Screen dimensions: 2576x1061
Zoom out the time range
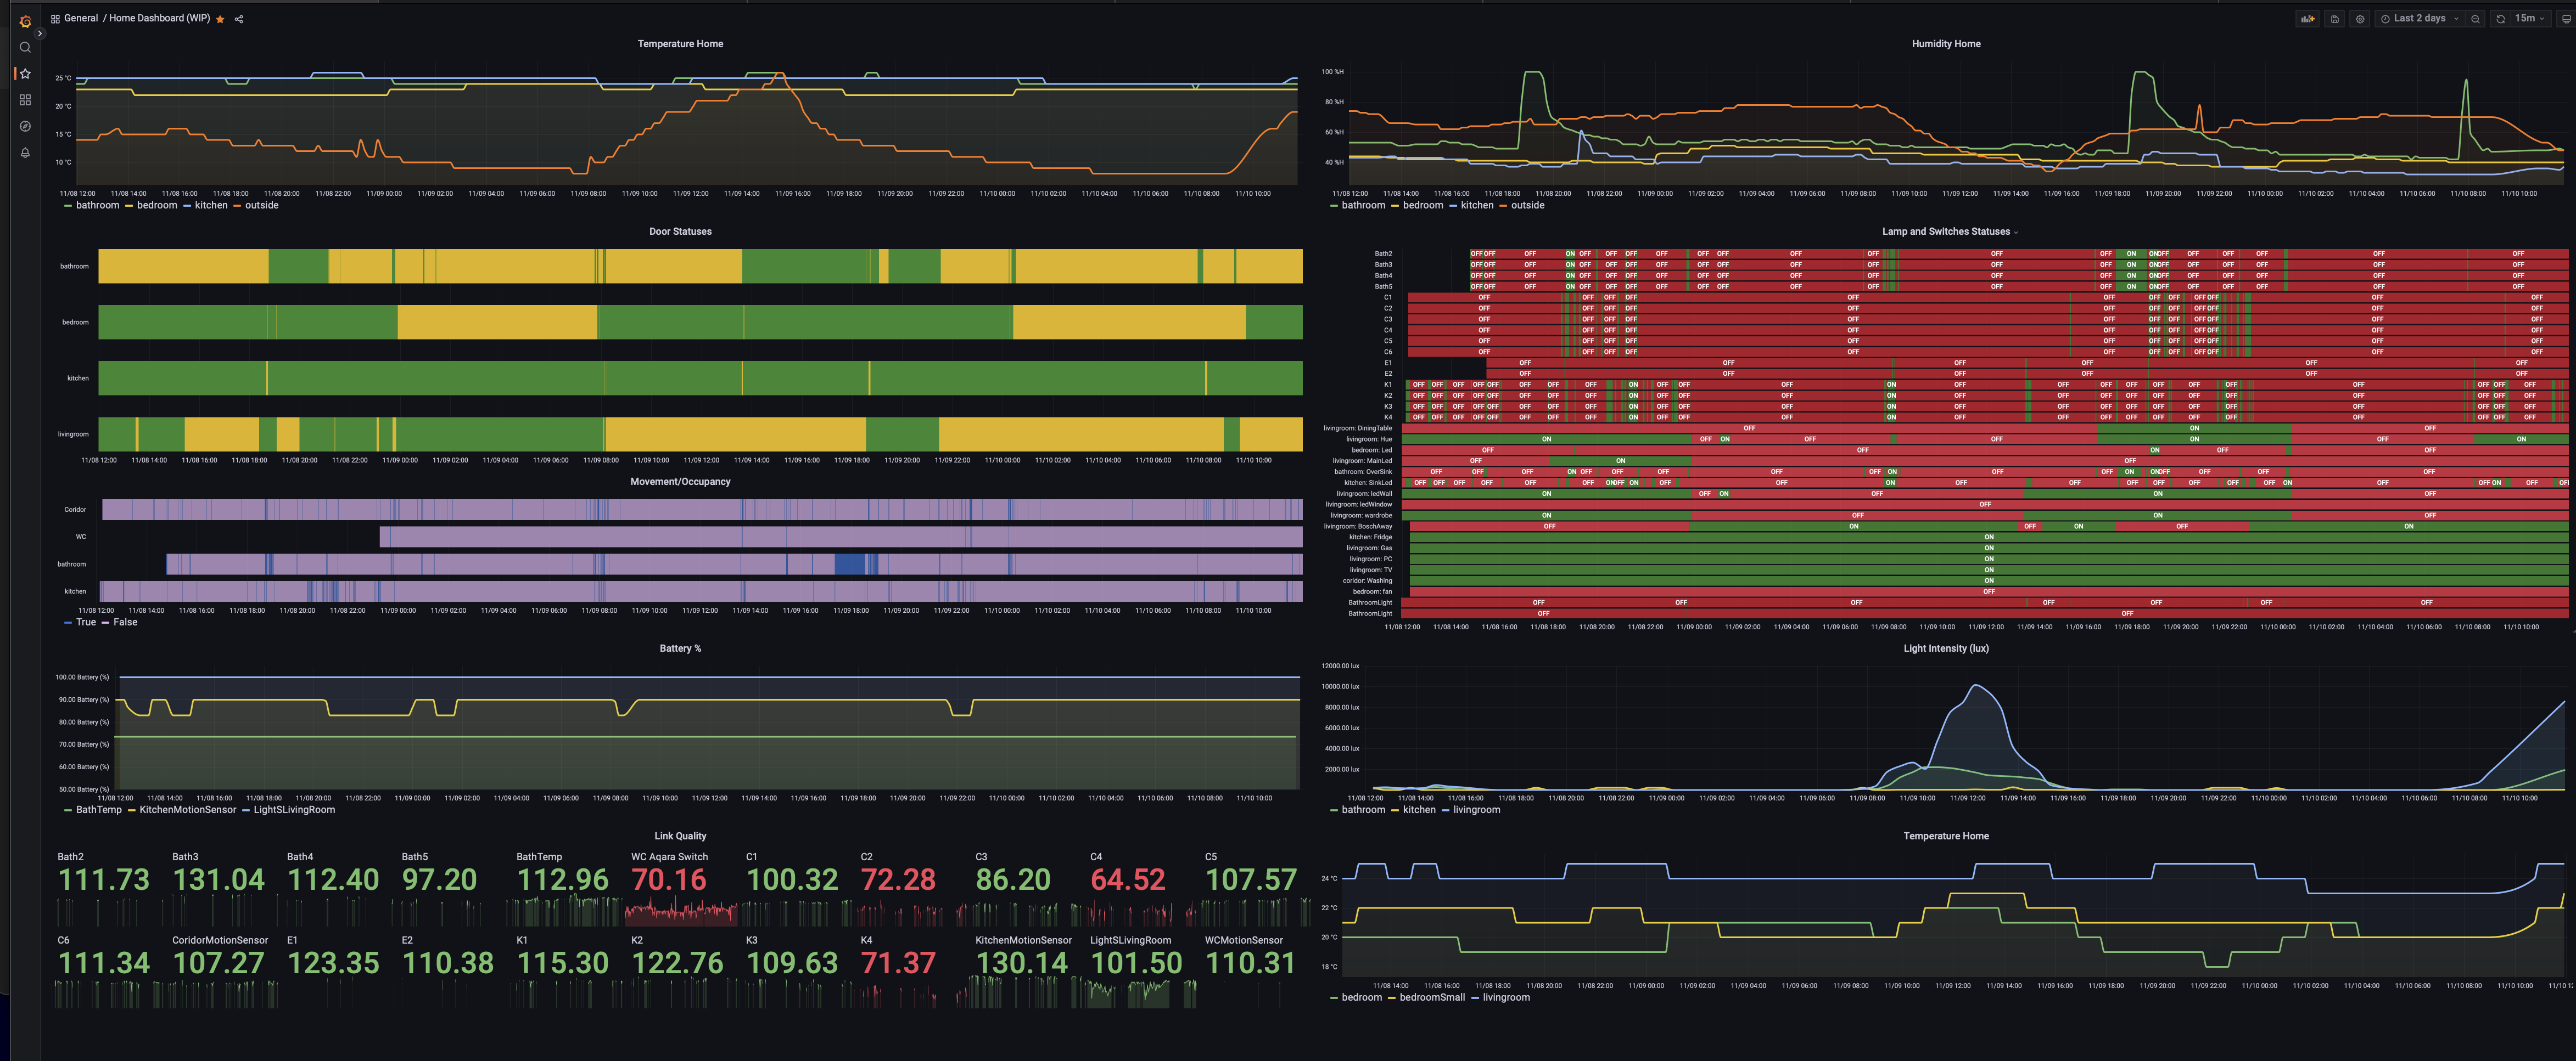[2475, 18]
